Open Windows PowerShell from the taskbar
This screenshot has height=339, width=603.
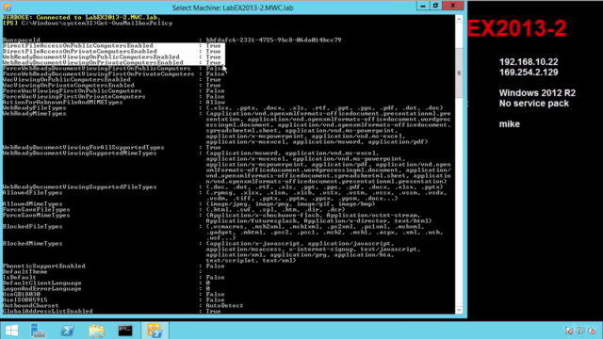pos(67,331)
